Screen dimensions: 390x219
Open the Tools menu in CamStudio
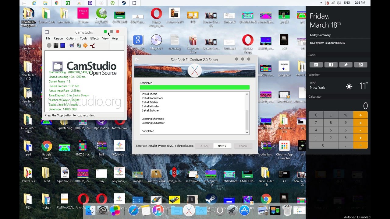tap(83, 38)
